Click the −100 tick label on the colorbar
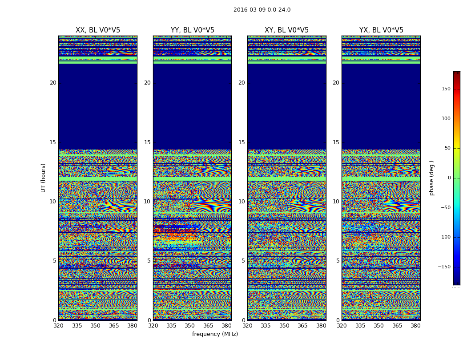The width and height of the screenshot is (467, 356). coord(443,237)
